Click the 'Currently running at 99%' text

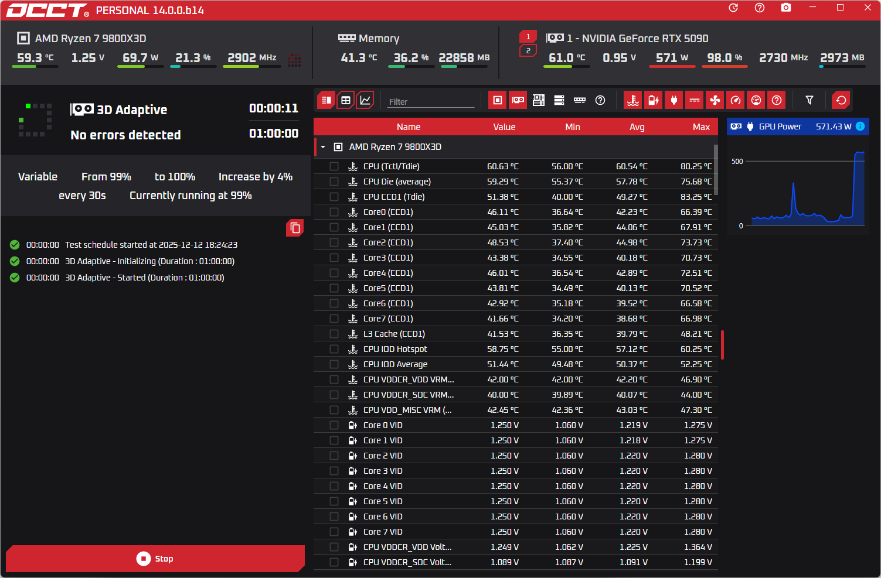191,196
